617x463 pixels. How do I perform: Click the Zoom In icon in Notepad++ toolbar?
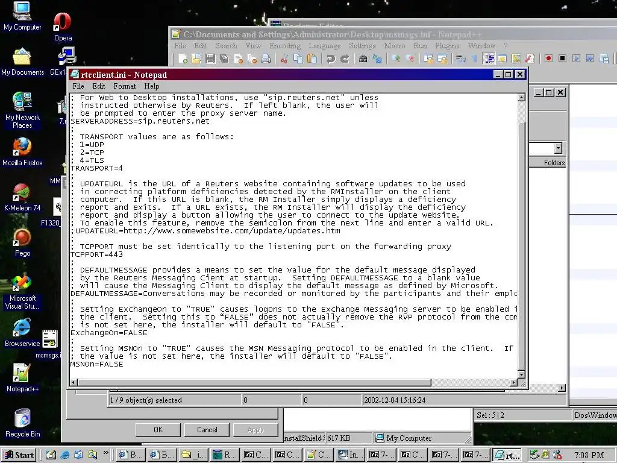point(396,59)
